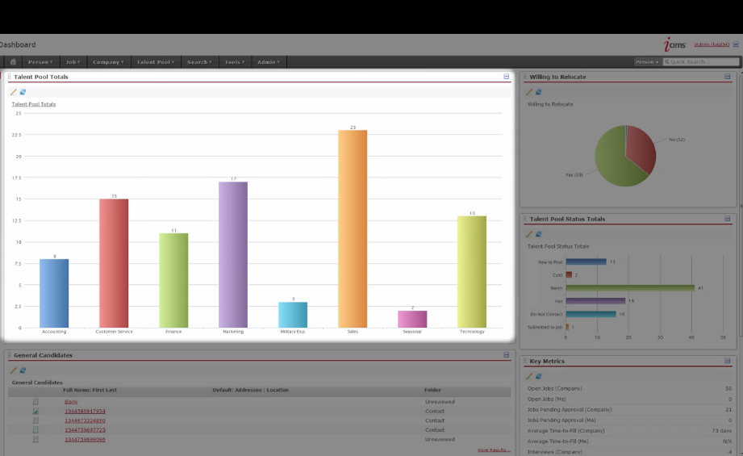This screenshot has width=743, height=456.
Task: Open the Person search-type dropdown next to Quick Search
Action: [x=647, y=61]
